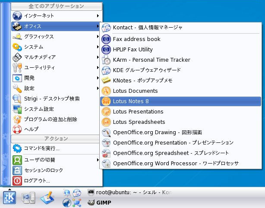Switch to GIMP taskbar entry

click(x=100, y=202)
